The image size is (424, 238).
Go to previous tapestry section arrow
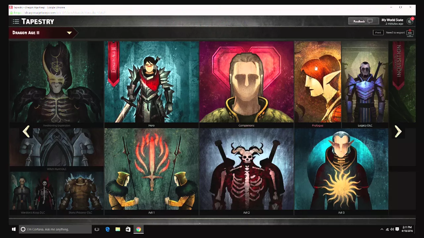click(26, 132)
